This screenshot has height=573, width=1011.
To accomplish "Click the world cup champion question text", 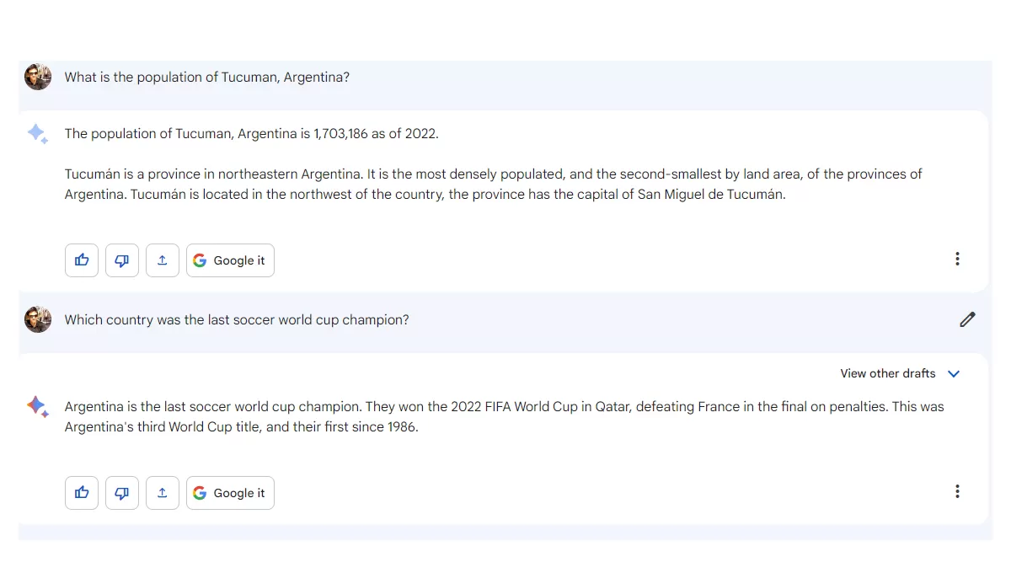I will pyautogui.click(x=237, y=320).
